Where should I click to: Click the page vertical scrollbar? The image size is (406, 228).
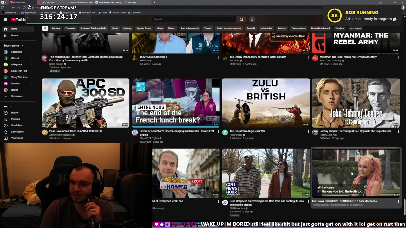coord(404,207)
